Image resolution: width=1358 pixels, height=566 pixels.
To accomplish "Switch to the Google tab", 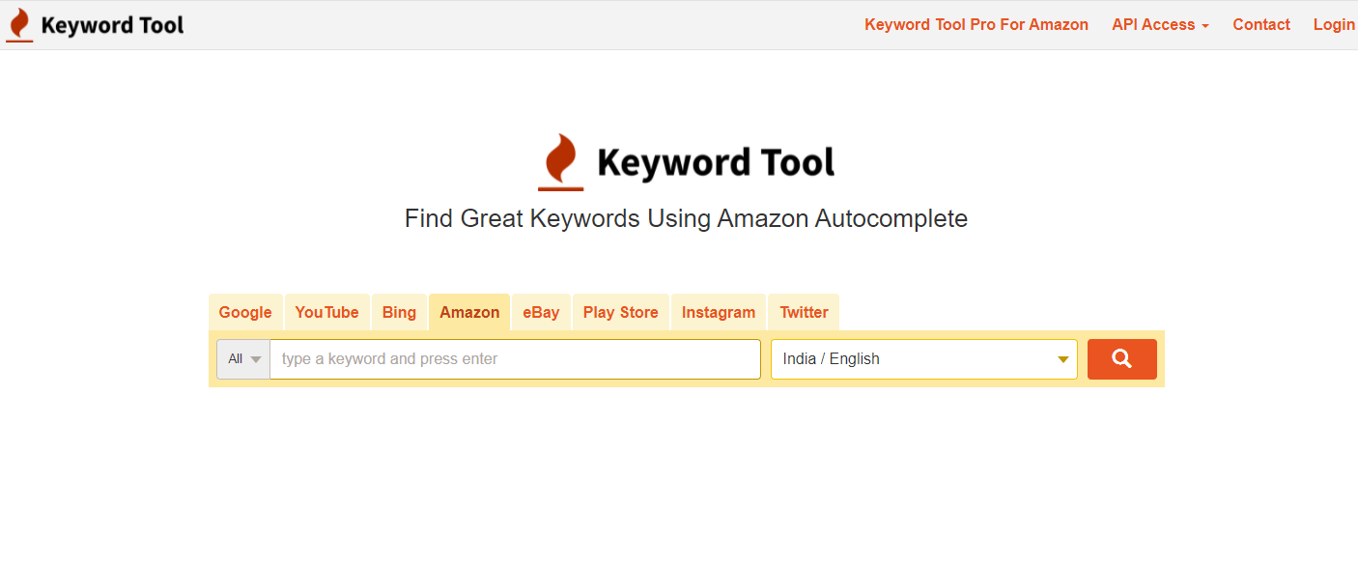I will pos(245,313).
